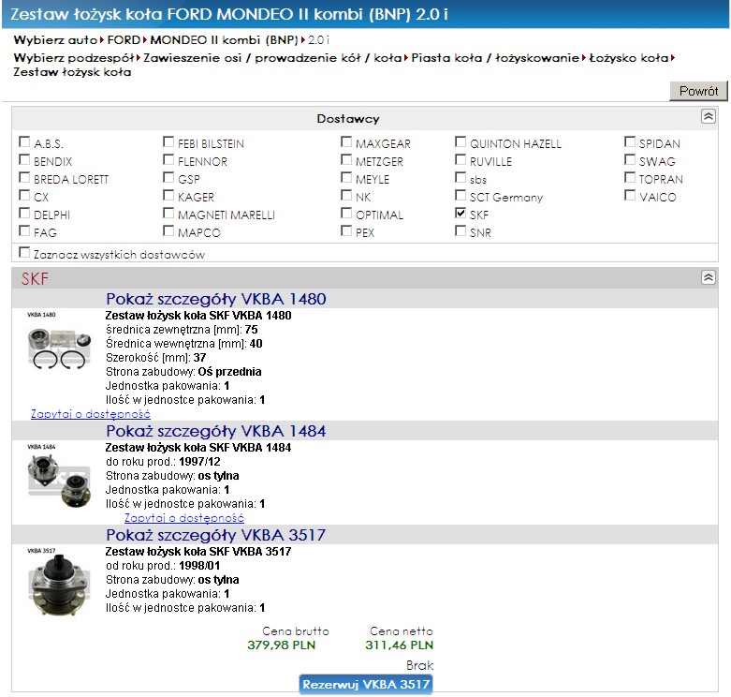This screenshot has width=731, height=697.
Task: Go to Piasta koła / łożyskowanie breadcrumb
Action: tap(495, 58)
